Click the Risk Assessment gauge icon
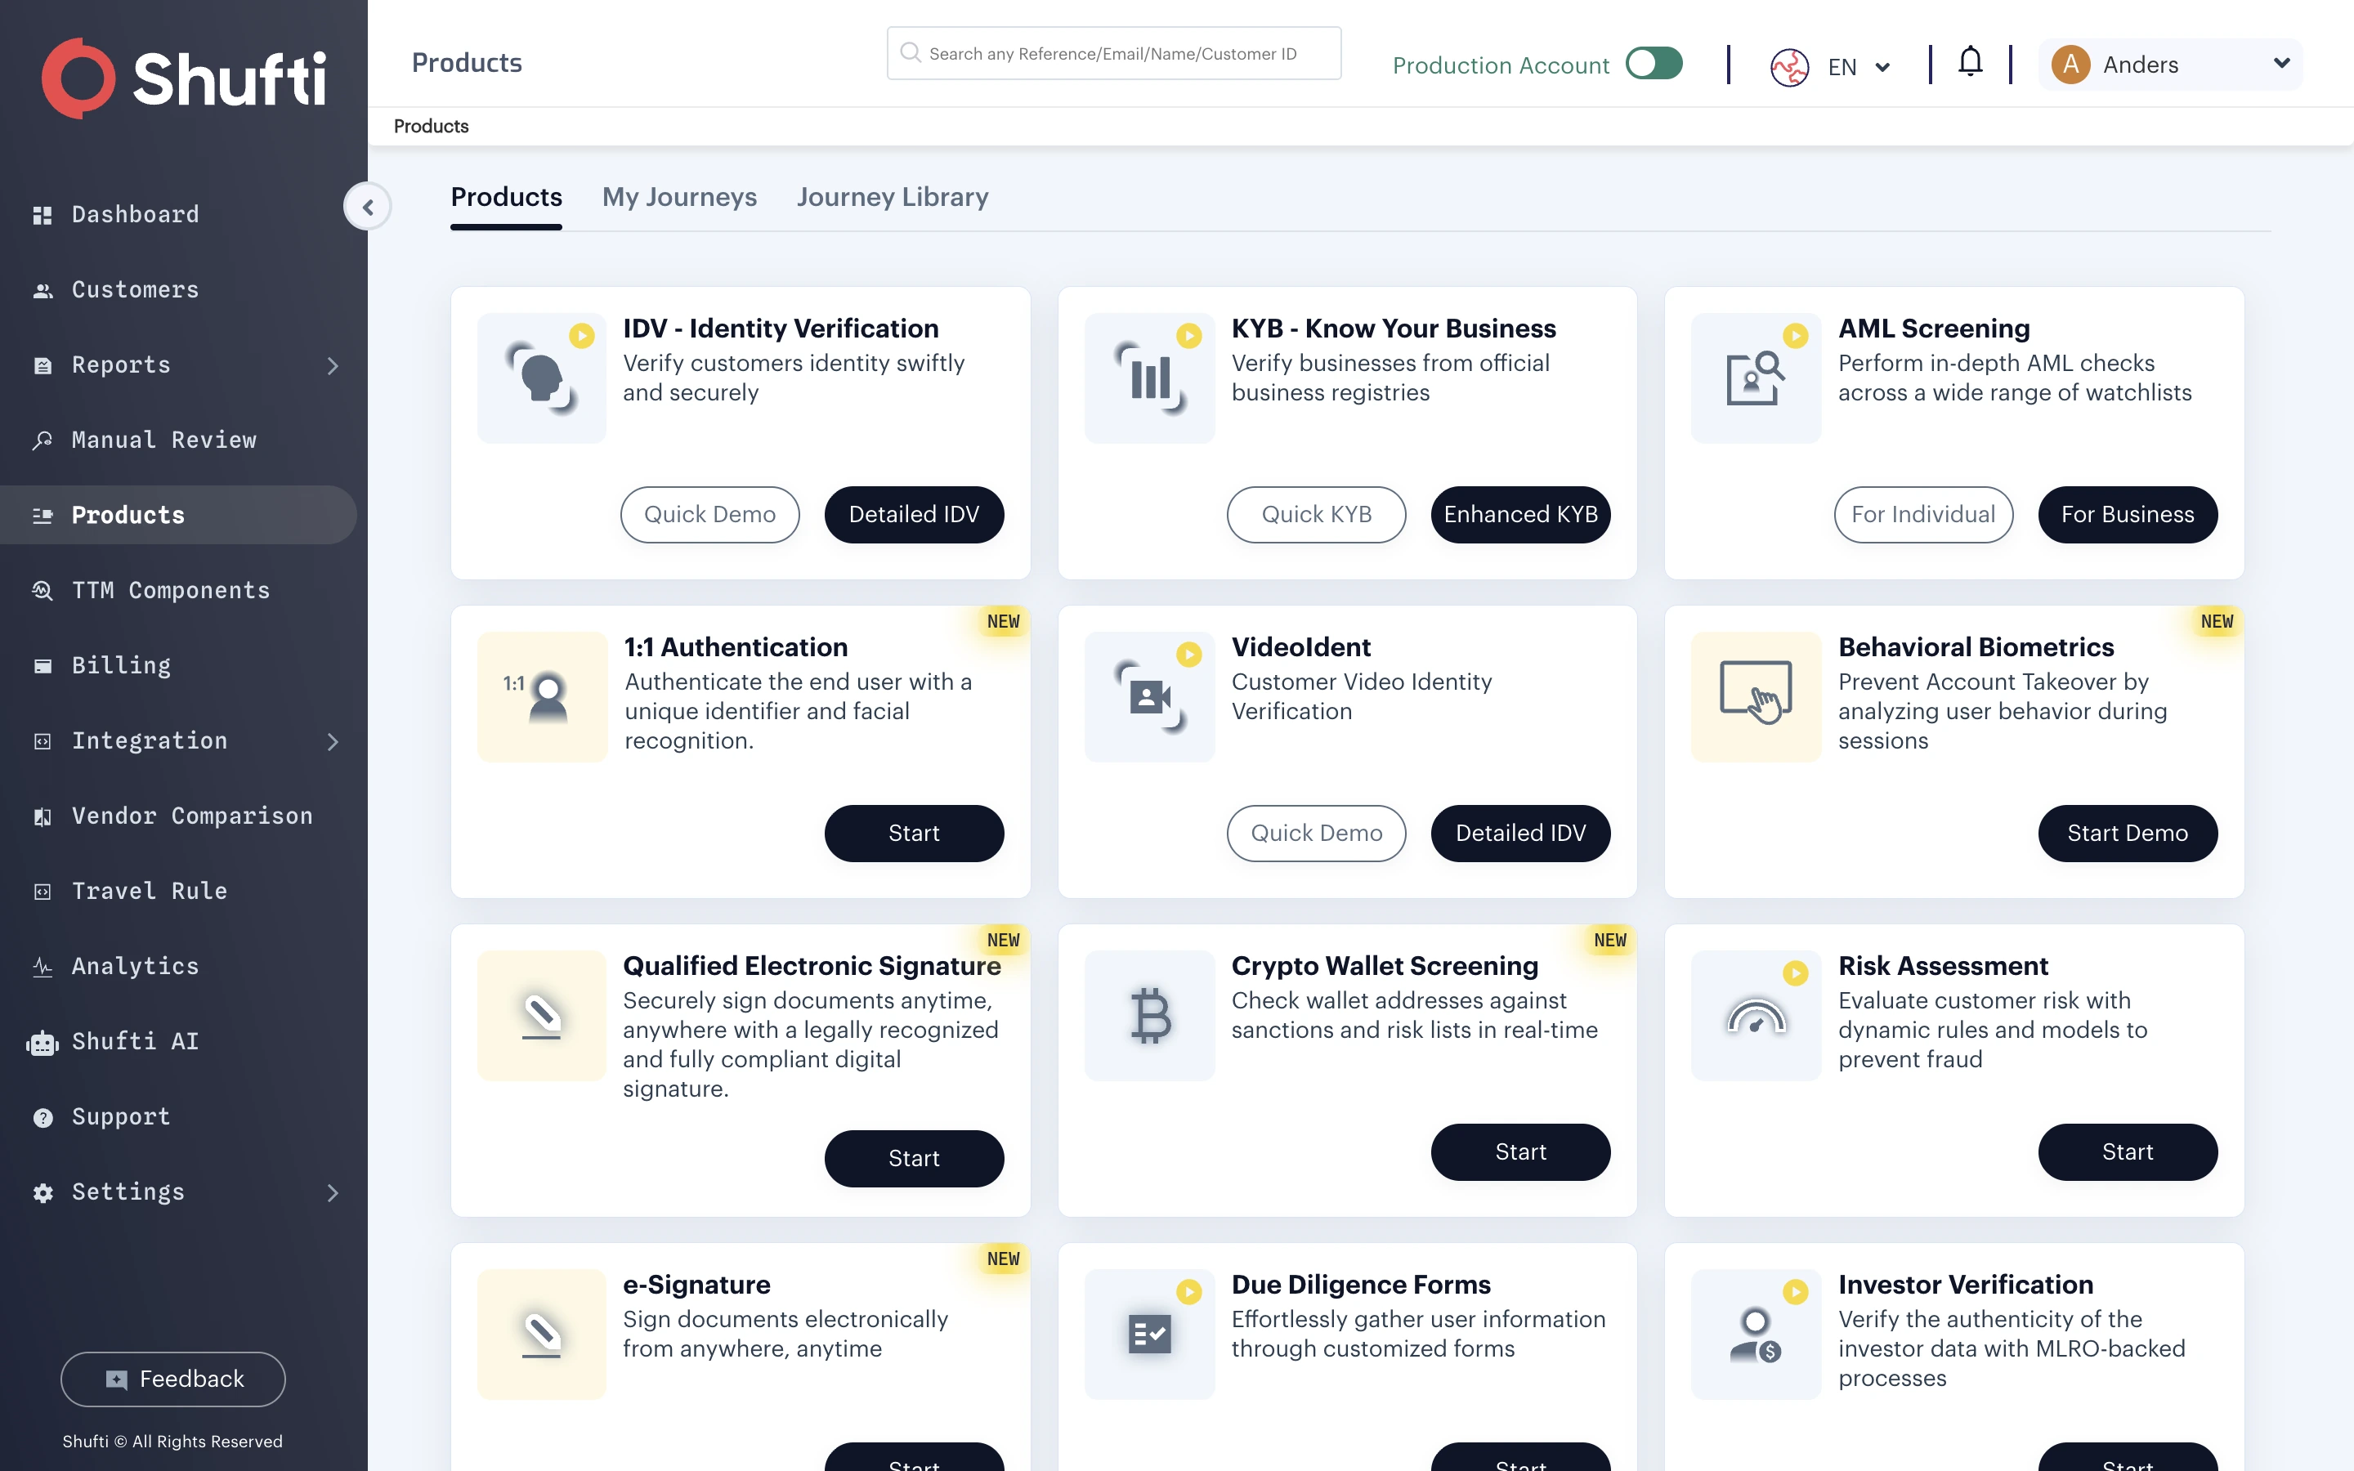2354x1471 pixels. (1756, 1016)
